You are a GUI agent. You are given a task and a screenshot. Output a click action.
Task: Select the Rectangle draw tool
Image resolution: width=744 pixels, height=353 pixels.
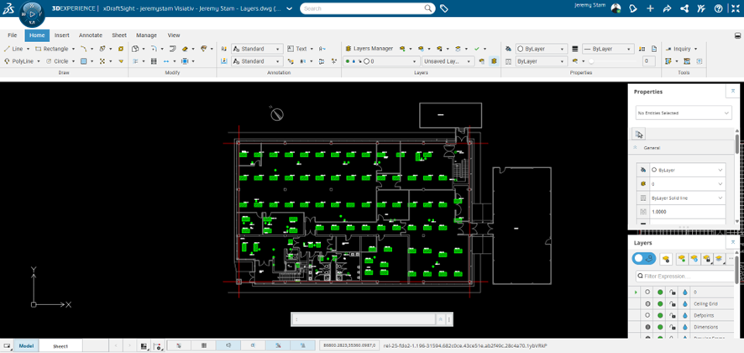(x=52, y=49)
